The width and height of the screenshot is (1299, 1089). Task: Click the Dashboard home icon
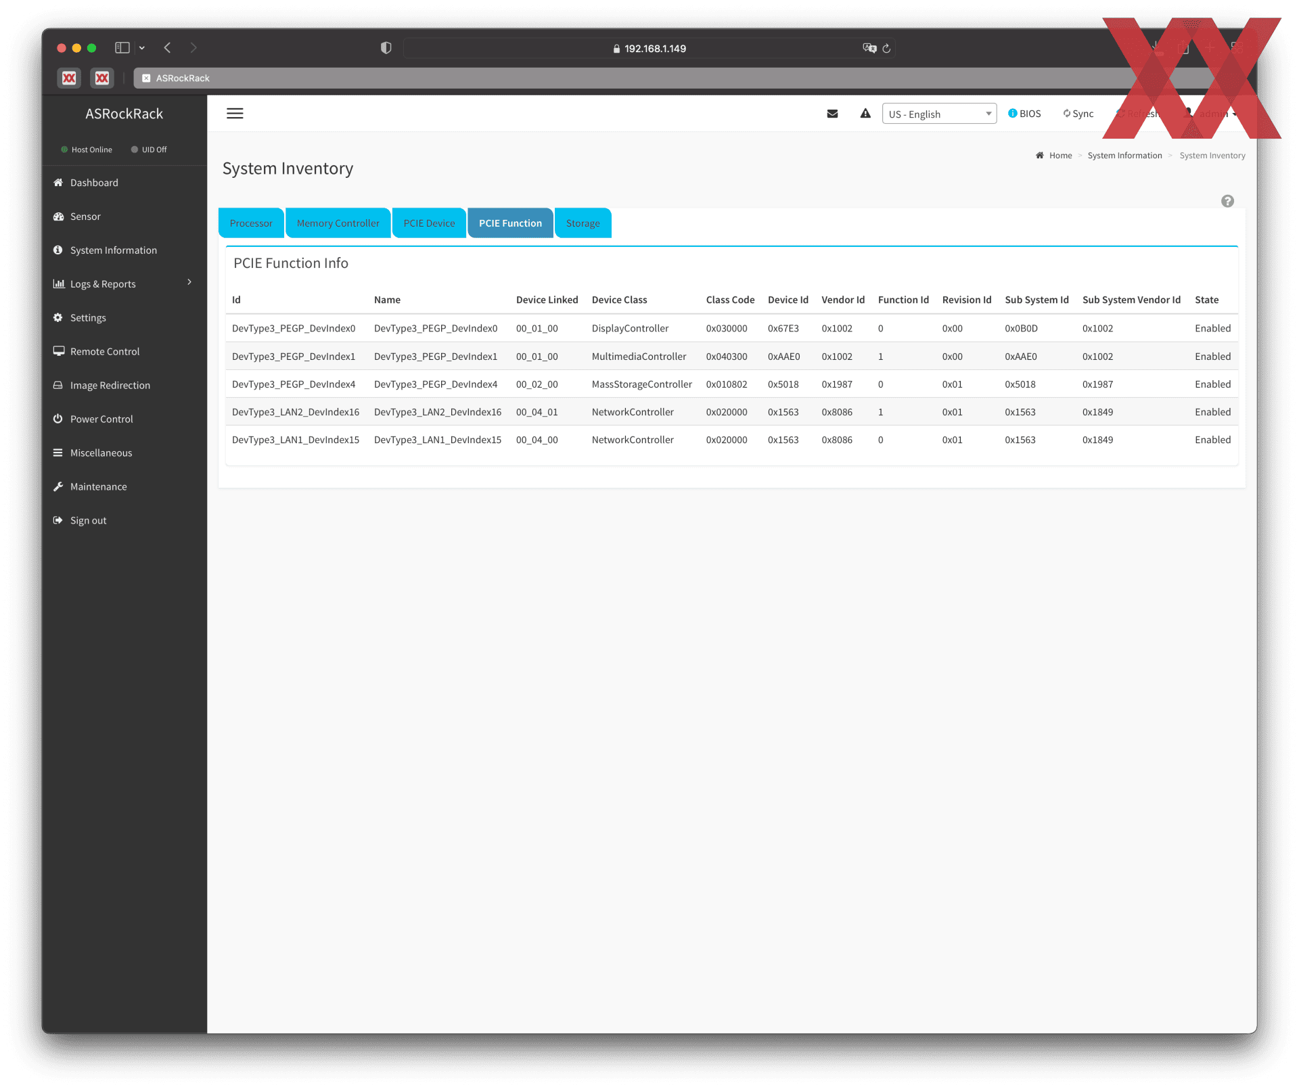58,182
